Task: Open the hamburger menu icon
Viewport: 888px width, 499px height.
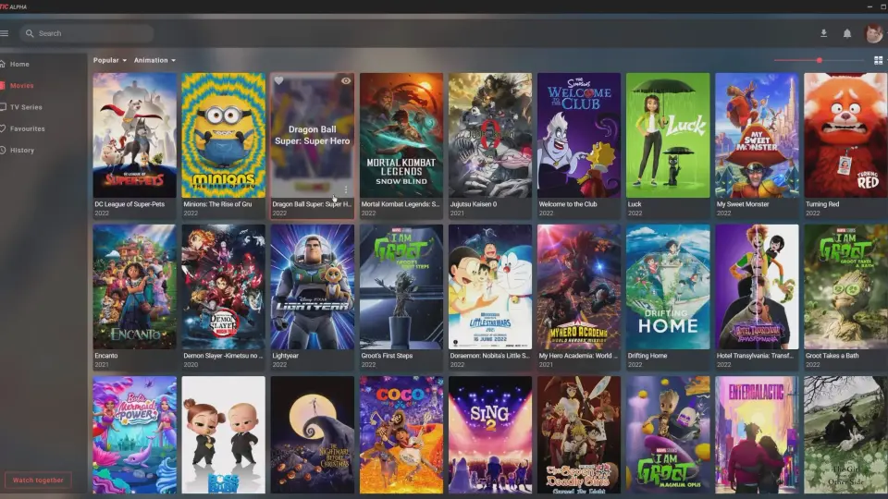Action: pyautogui.click(x=4, y=33)
